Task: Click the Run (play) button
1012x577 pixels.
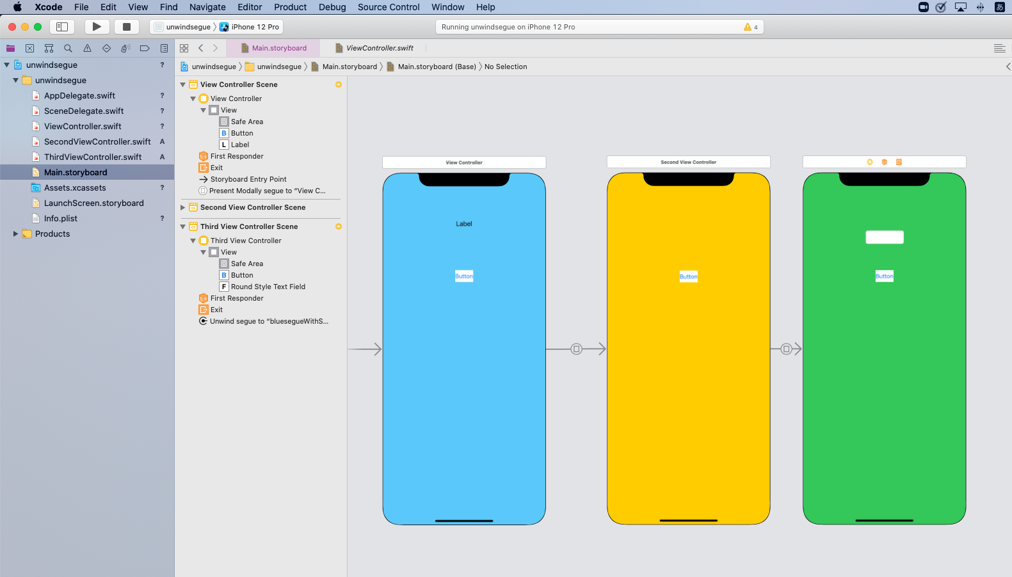Action: pos(97,27)
